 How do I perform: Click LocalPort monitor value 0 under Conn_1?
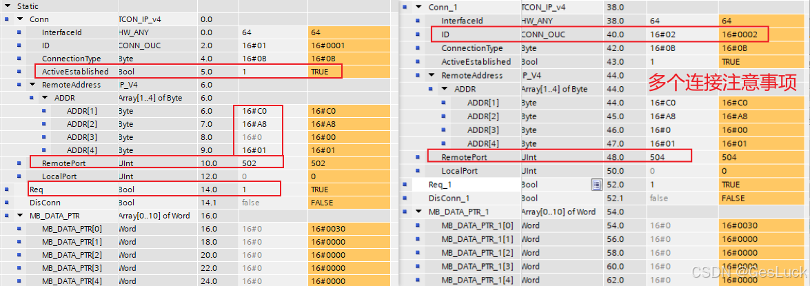[726, 171]
